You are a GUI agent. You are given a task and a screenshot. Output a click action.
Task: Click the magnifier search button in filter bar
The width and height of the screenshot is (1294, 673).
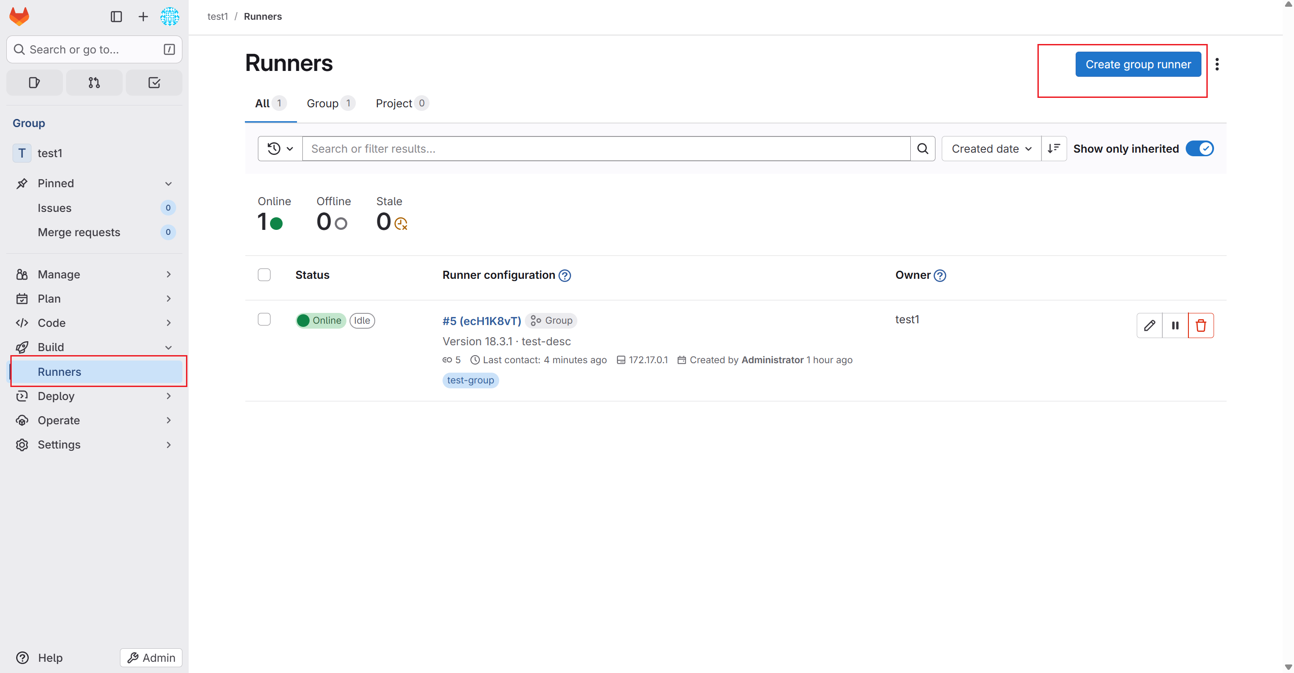pyautogui.click(x=922, y=149)
